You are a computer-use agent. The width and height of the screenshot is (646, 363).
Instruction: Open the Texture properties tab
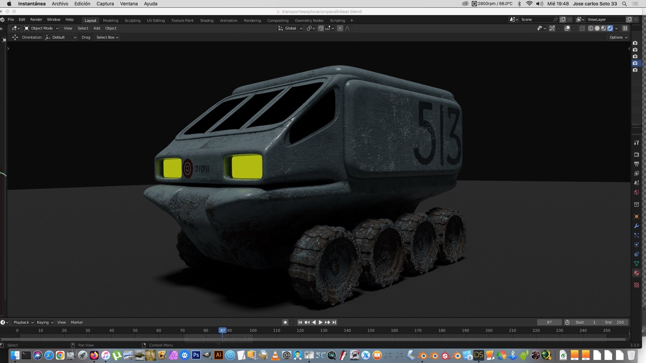pyautogui.click(x=636, y=285)
